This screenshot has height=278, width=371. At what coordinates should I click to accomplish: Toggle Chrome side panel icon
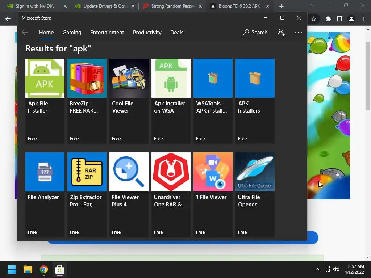340,19
